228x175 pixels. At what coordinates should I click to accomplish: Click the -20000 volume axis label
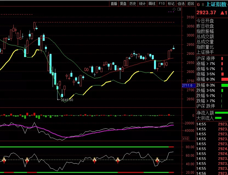[x=189, y=123]
